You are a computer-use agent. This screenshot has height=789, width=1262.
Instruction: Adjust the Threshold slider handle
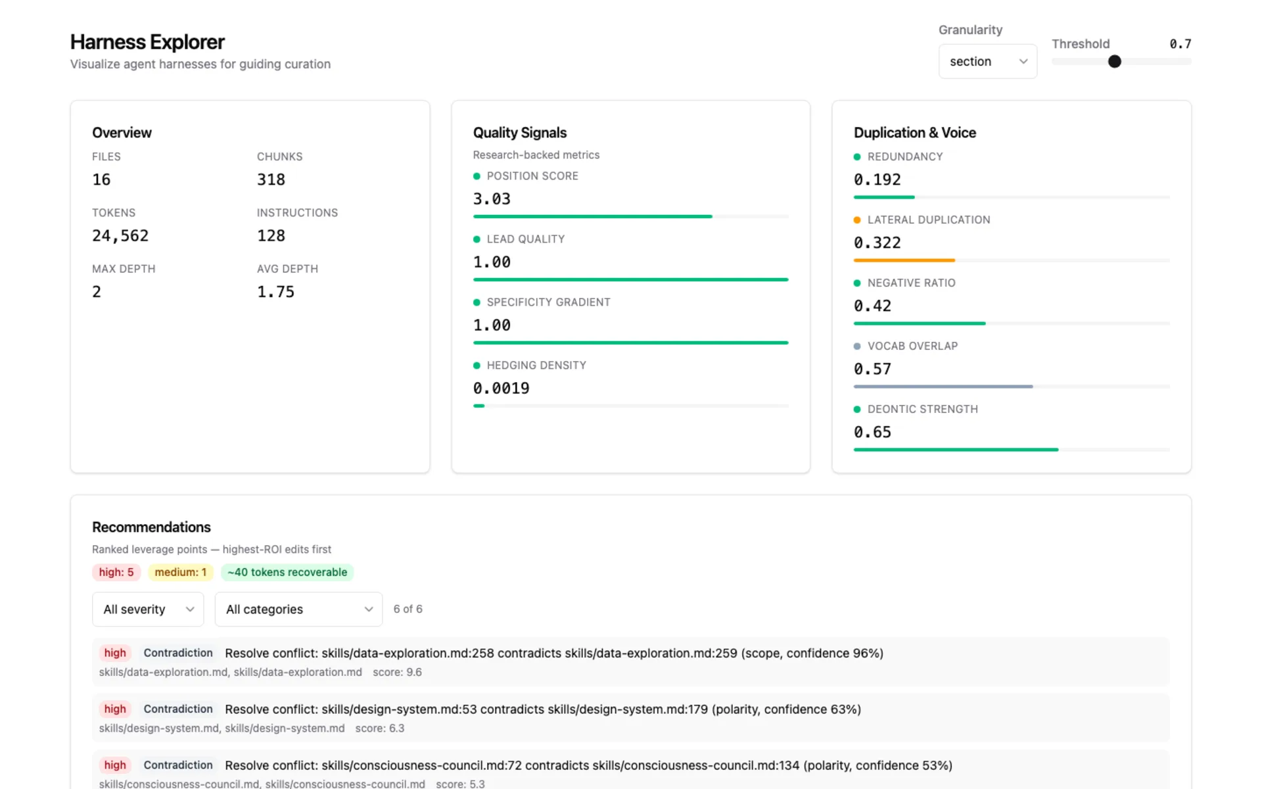click(1114, 62)
